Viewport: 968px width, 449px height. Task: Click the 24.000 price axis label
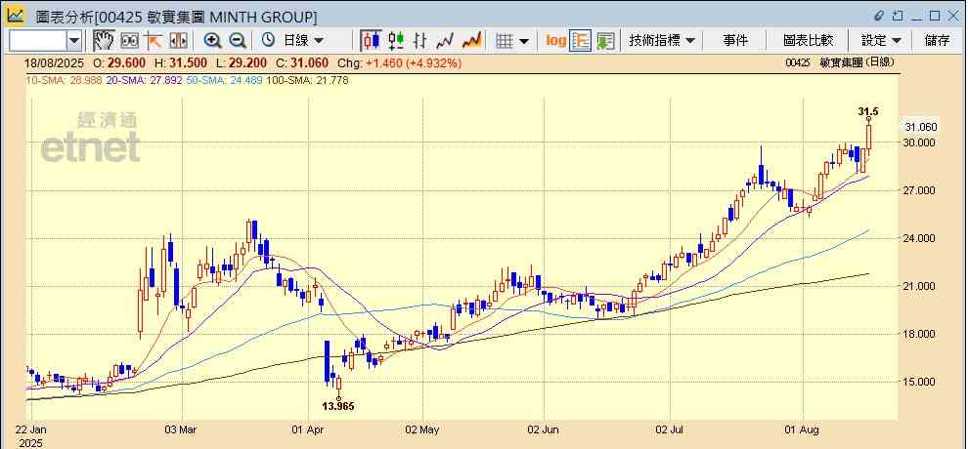(920, 238)
